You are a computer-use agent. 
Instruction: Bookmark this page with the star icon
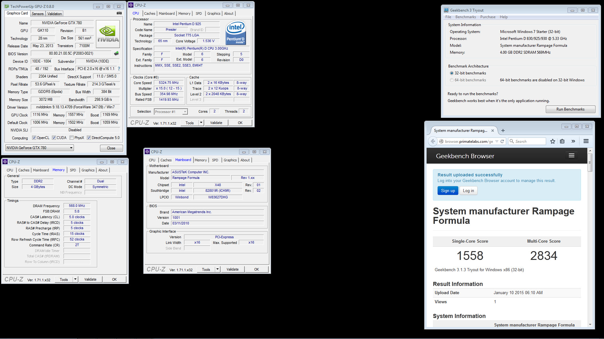[x=553, y=141]
